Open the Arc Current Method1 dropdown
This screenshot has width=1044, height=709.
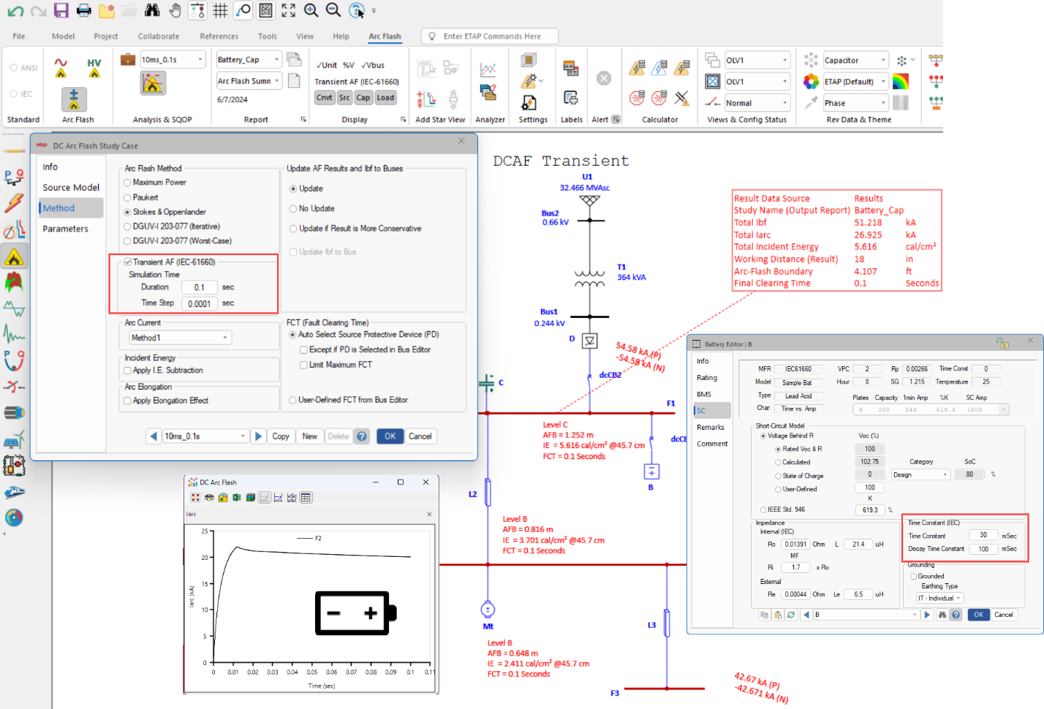click(x=179, y=337)
